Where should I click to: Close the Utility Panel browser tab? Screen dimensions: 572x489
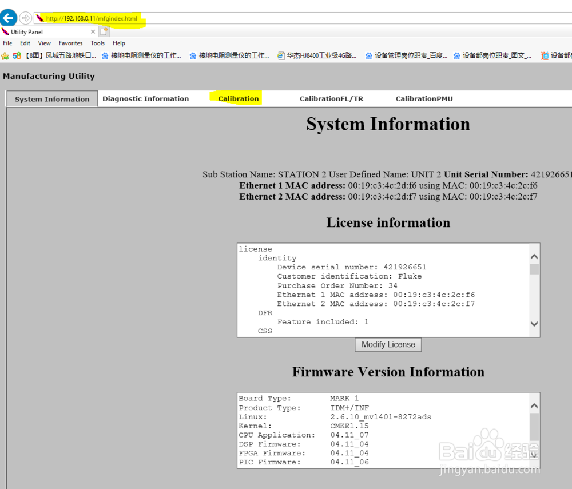pos(93,31)
